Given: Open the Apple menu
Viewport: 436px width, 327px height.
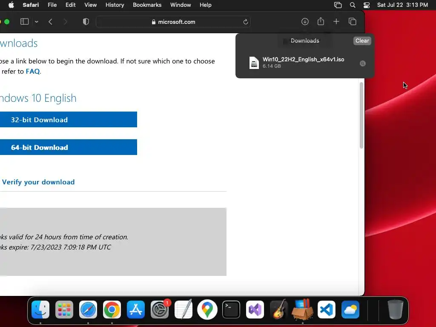Looking at the screenshot, I should tap(11, 5).
